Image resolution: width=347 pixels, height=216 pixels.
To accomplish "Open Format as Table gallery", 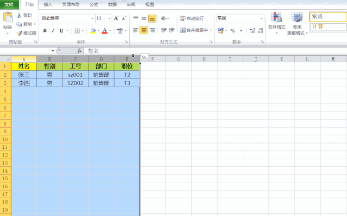I will [x=297, y=23].
